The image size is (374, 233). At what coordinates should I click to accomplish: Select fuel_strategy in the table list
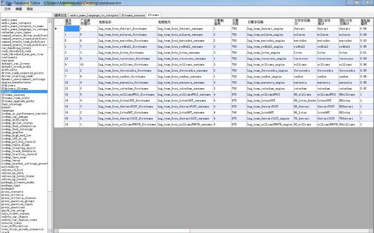pyautogui.click(x=11, y=104)
